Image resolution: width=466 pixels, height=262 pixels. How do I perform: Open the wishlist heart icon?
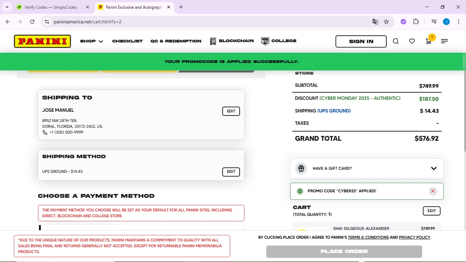(x=412, y=41)
